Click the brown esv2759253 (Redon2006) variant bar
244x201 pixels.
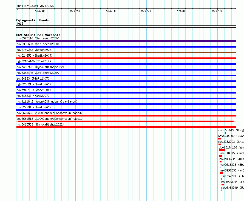(126, 53)
